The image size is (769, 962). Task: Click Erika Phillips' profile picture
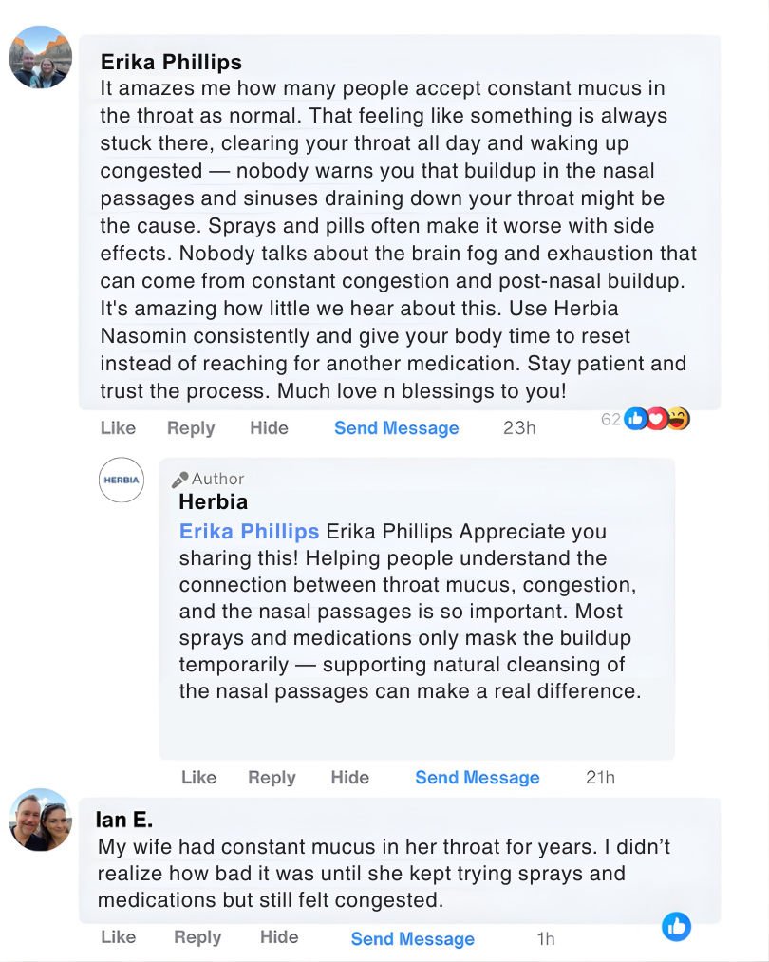(x=41, y=57)
